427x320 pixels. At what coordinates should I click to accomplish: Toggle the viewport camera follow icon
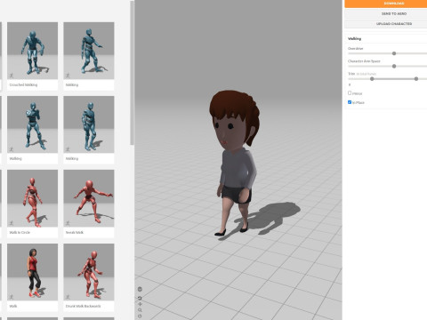(x=140, y=289)
